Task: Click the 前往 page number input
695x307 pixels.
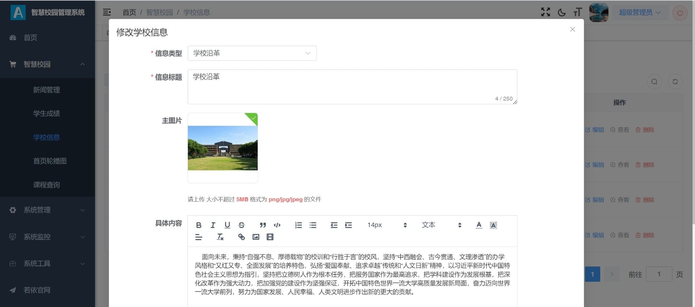Action: [x=659, y=274]
